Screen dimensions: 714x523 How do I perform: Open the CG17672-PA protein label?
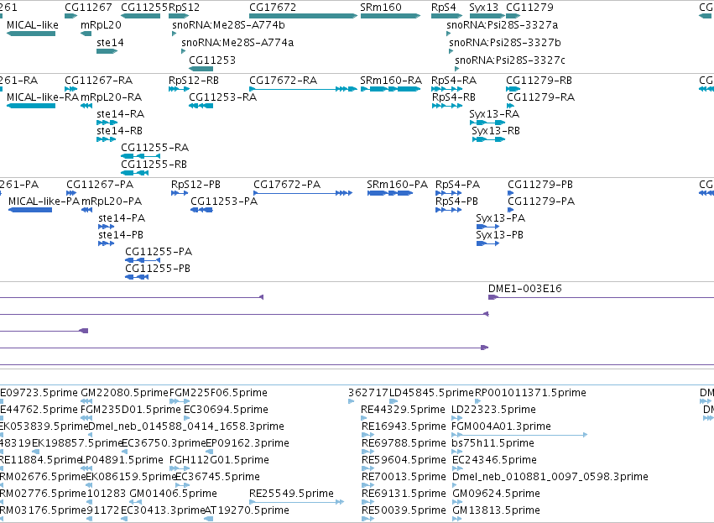tap(287, 185)
